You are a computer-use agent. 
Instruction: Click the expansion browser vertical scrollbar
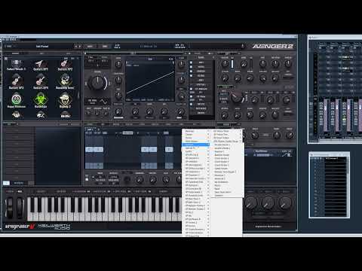coord(78,96)
